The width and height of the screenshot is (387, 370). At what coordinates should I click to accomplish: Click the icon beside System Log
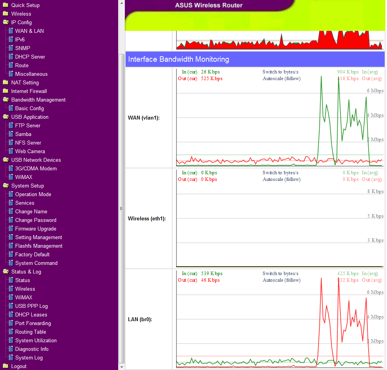[x=11, y=357]
